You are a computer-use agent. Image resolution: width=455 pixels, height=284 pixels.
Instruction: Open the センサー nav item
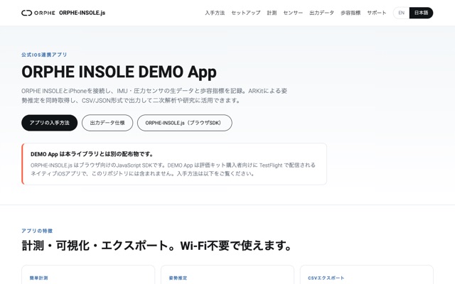coord(293,13)
